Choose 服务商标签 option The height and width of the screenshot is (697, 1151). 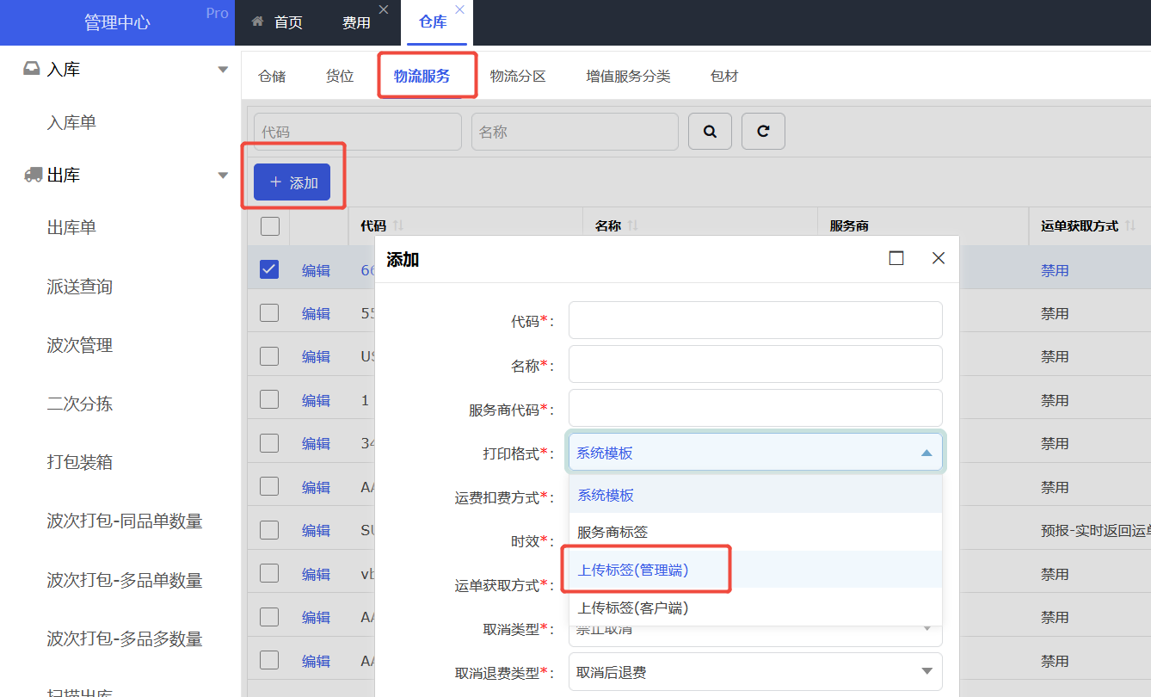[x=755, y=532]
